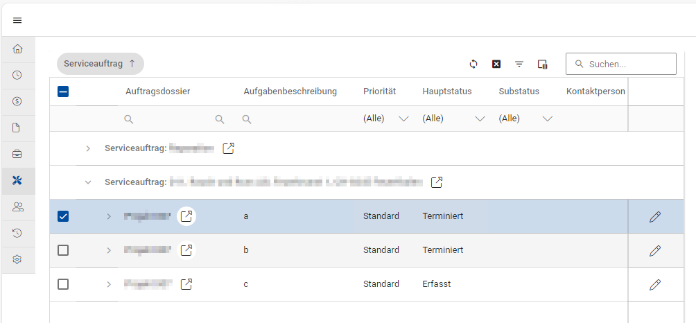Open the home icon in the sidebar
Viewport: 696px width, 323px height.
(x=18, y=49)
